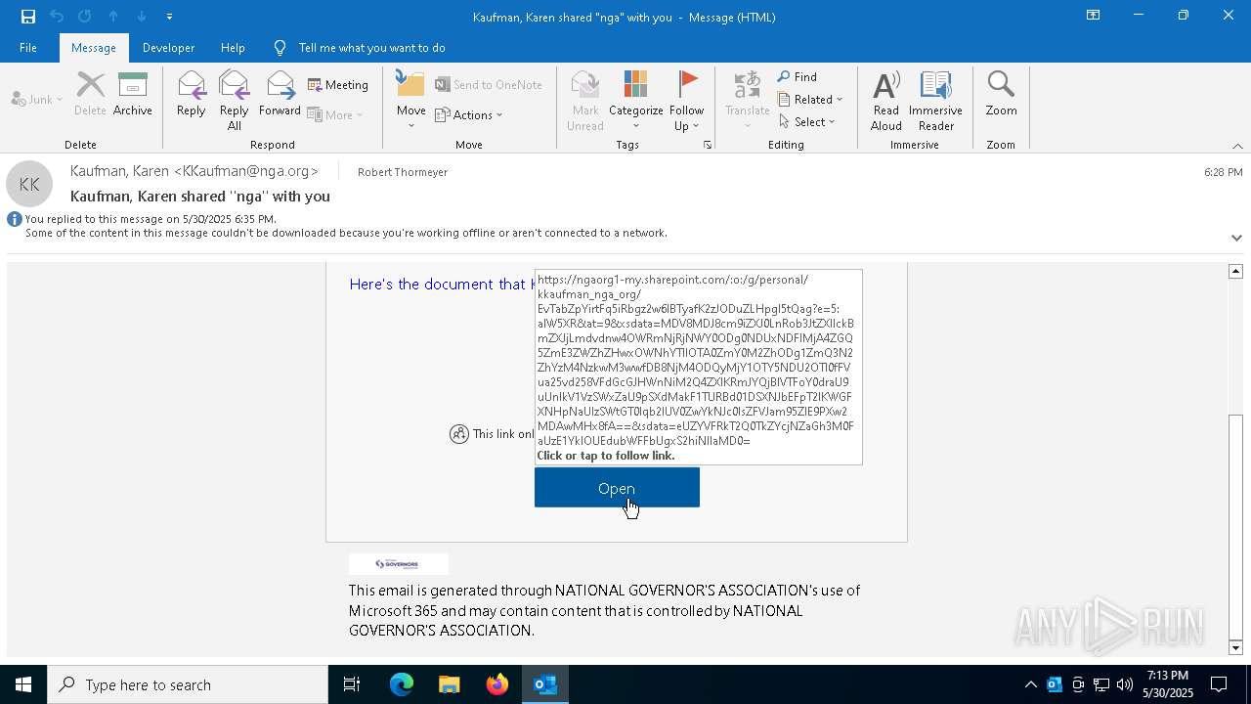Open the volume control in tray
This screenshot has width=1251, height=704.
click(x=1125, y=684)
